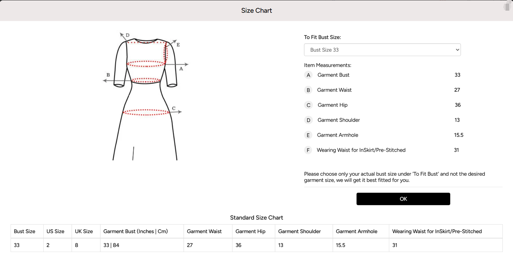Image resolution: width=513 pixels, height=260 pixels.
Task: Click the Bust Size column header
Action: coord(25,231)
